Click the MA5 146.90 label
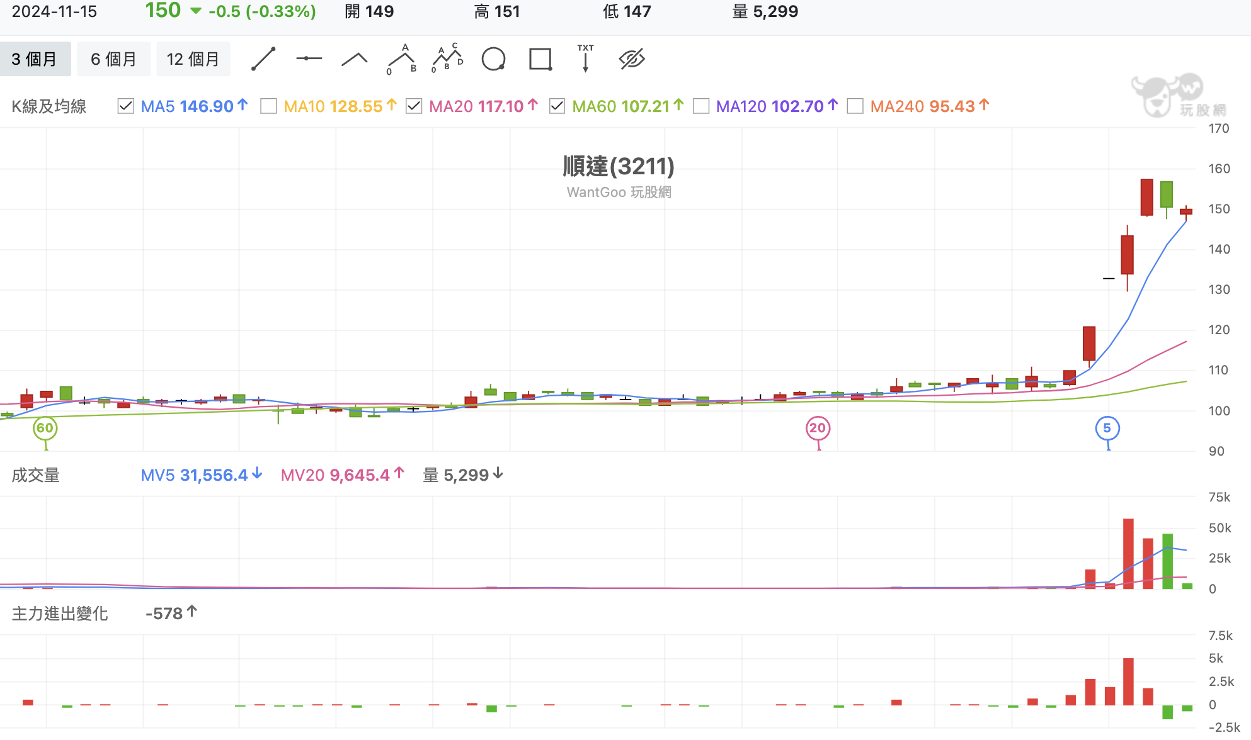 tap(195, 106)
